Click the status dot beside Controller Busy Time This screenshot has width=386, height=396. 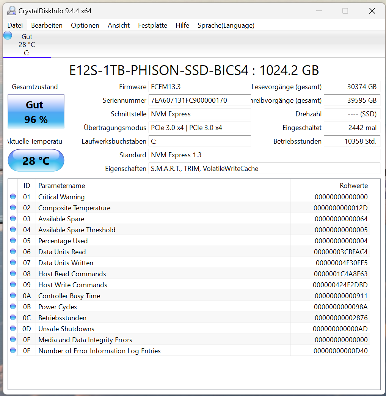(x=13, y=296)
